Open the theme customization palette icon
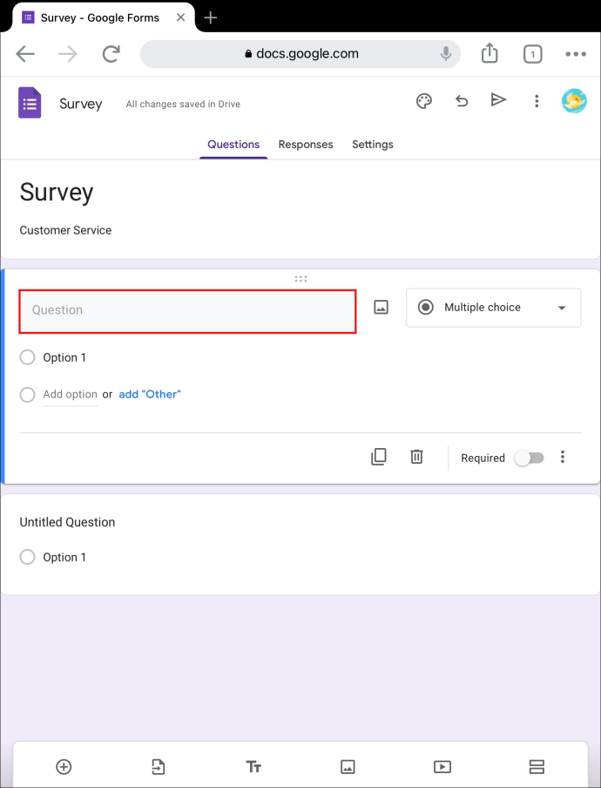 (x=423, y=101)
